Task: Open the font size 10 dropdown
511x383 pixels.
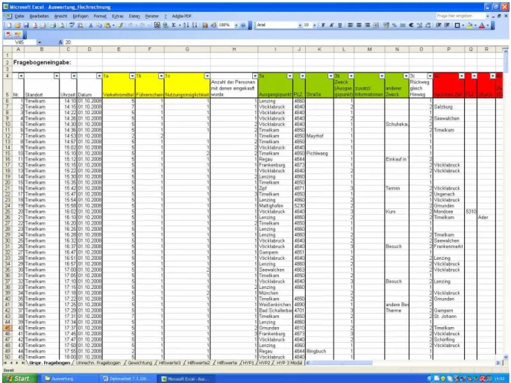Action: point(315,25)
